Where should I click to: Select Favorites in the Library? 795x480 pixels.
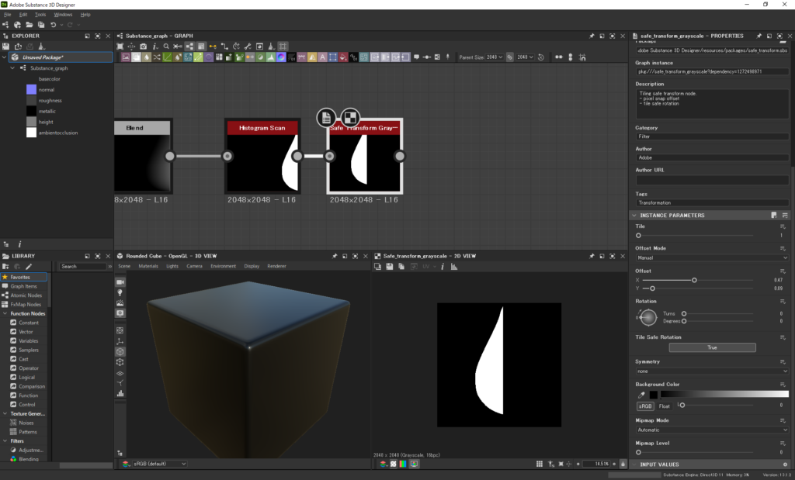pyautogui.click(x=24, y=277)
